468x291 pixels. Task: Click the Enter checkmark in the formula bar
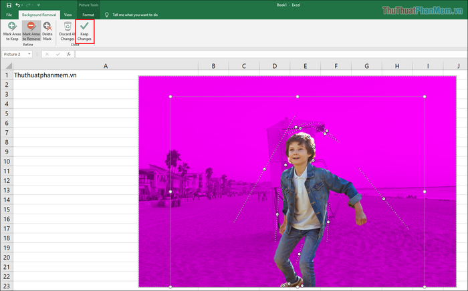[x=58, y=54]
